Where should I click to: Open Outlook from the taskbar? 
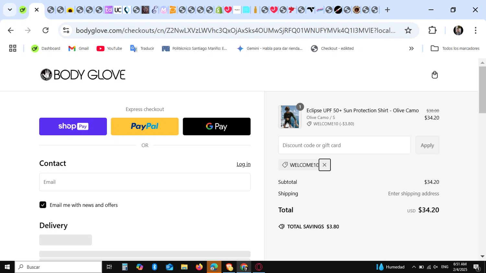coord(169,267)
